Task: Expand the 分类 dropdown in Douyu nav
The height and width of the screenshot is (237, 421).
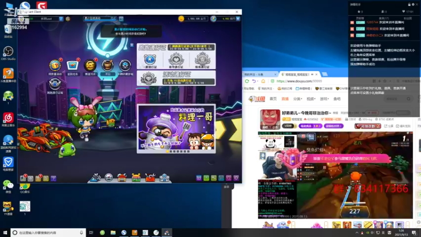Action: [x=297, y=99]
